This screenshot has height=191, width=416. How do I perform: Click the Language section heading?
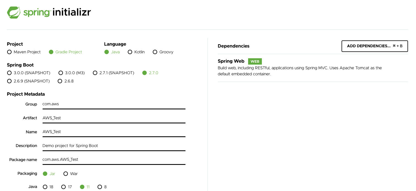pyautogui.click(x=115, y=44)
